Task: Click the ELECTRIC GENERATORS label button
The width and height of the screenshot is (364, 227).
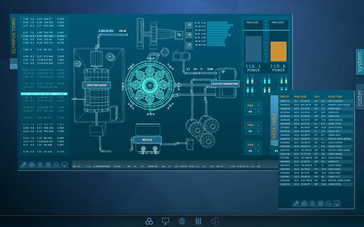Action: coord(225,84)
